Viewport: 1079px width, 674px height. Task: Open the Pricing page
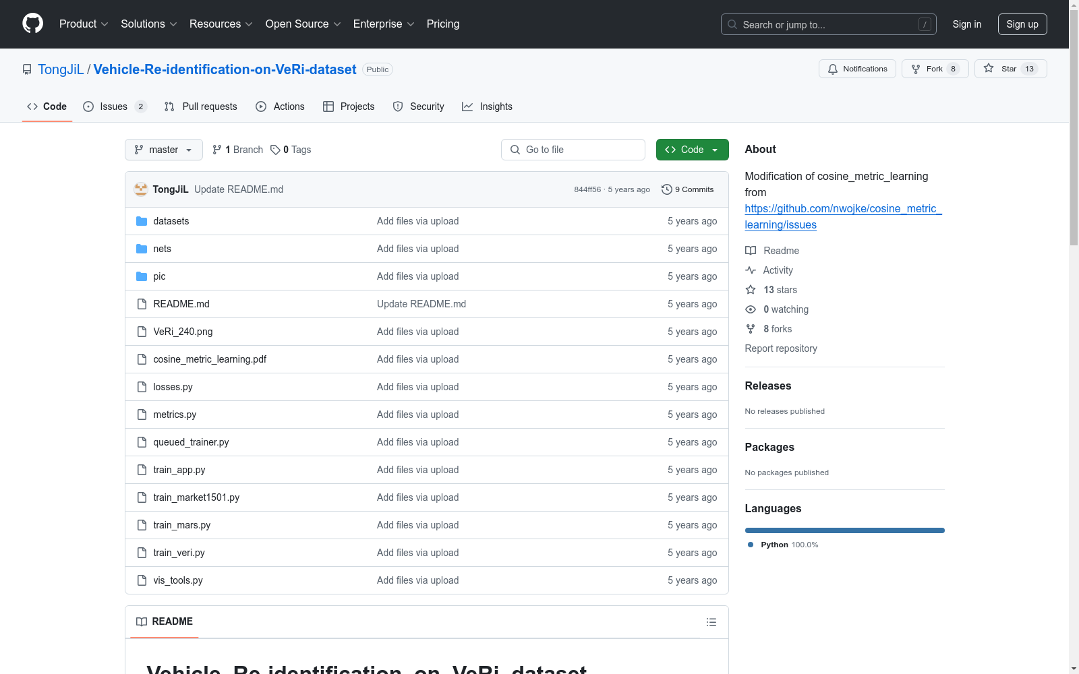(x=443, y=24)
